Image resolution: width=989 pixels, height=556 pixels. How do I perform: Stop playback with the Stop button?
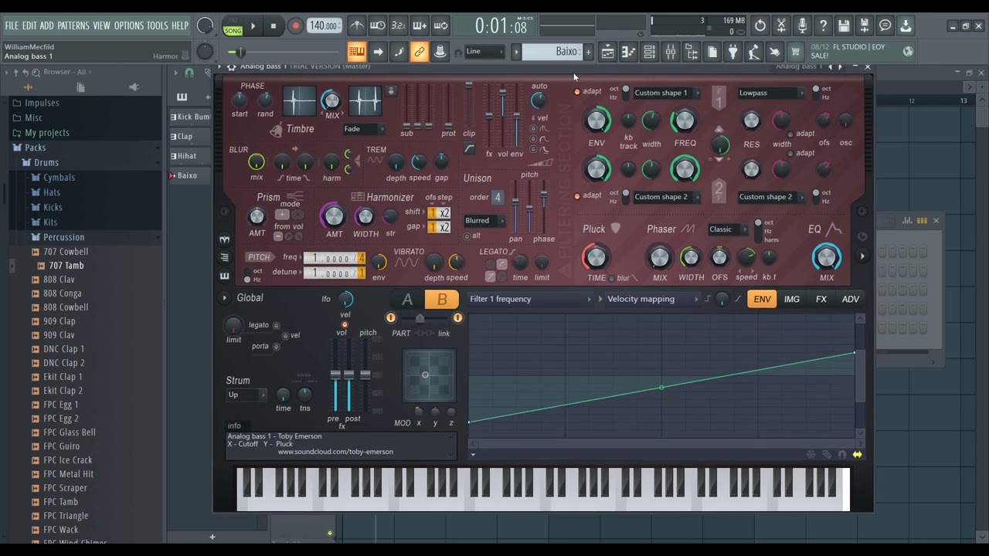tap(273, 25)
